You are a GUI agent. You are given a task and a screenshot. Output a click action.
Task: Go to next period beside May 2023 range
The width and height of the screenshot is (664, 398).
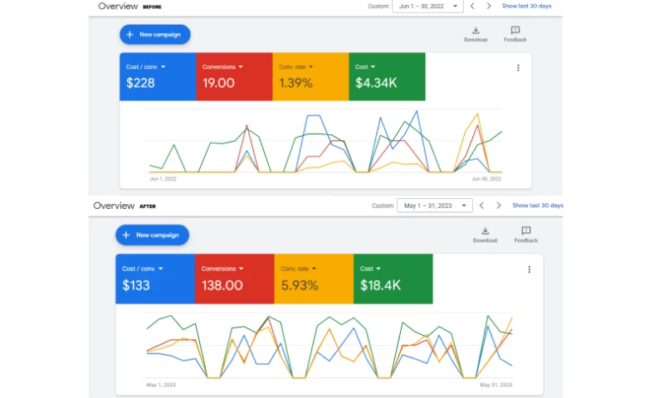click(x=499, y=206)
